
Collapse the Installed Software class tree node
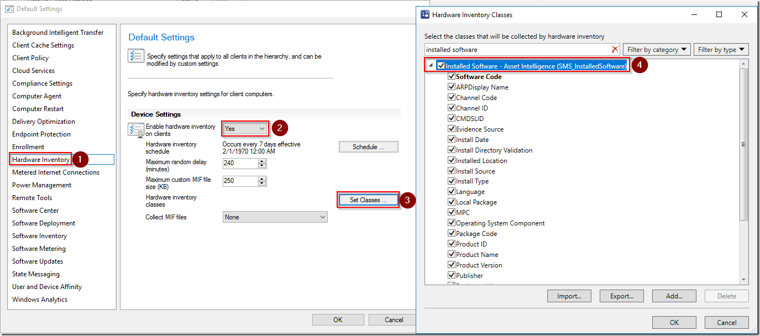click(431, 66)
